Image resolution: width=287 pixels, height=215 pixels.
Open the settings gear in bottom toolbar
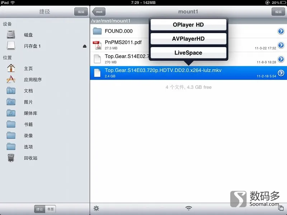click(96, 208)
